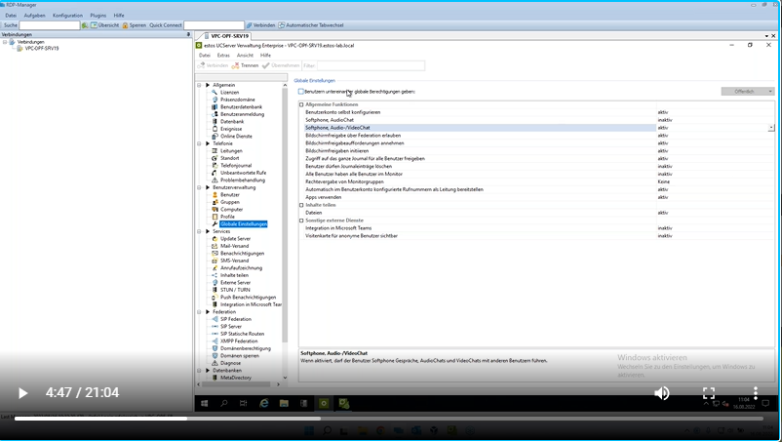Open the Konfiguration menu in RDP-Manager
The height and width of the screenshot is (442, 782).
(67, 16)
